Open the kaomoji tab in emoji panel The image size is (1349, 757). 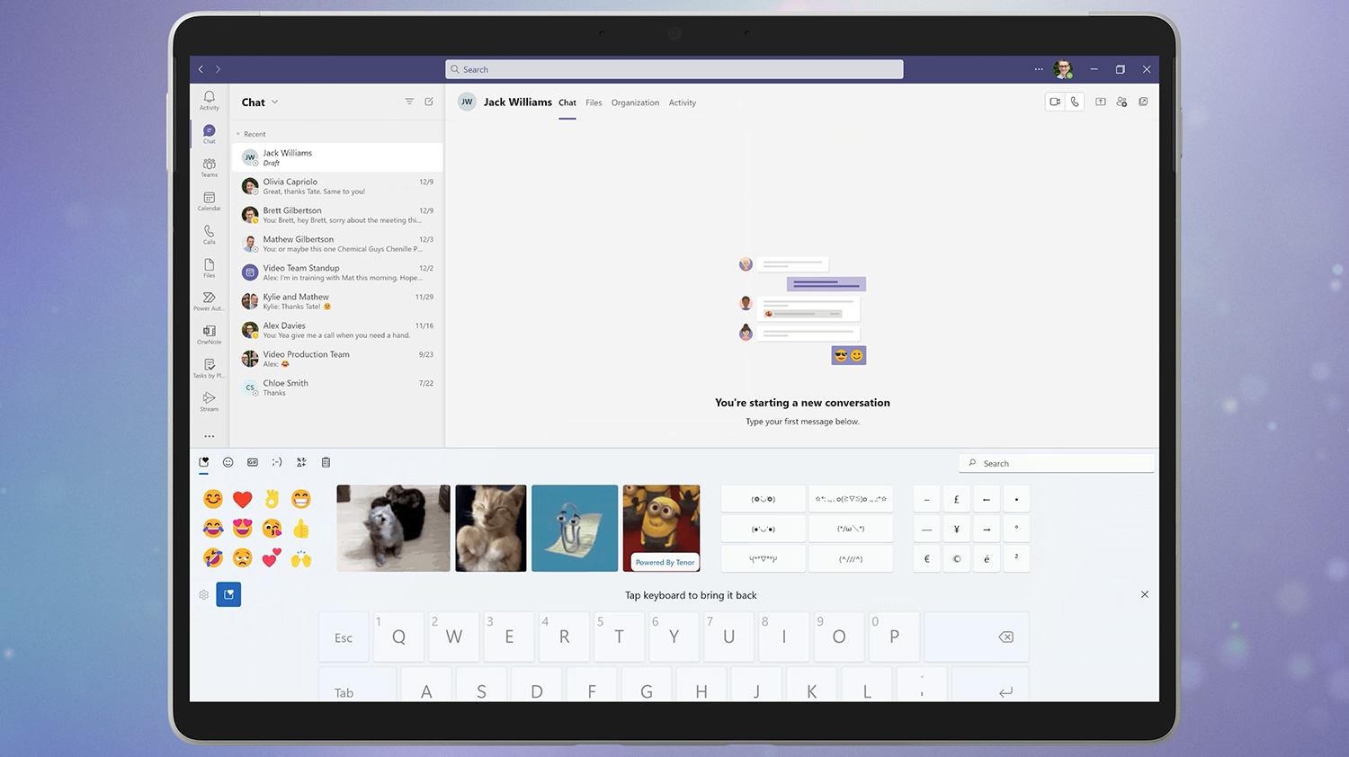277,462
